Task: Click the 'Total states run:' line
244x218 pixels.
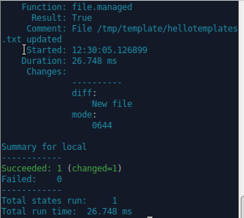Action: pyautogui.click(x=44, y=201)
